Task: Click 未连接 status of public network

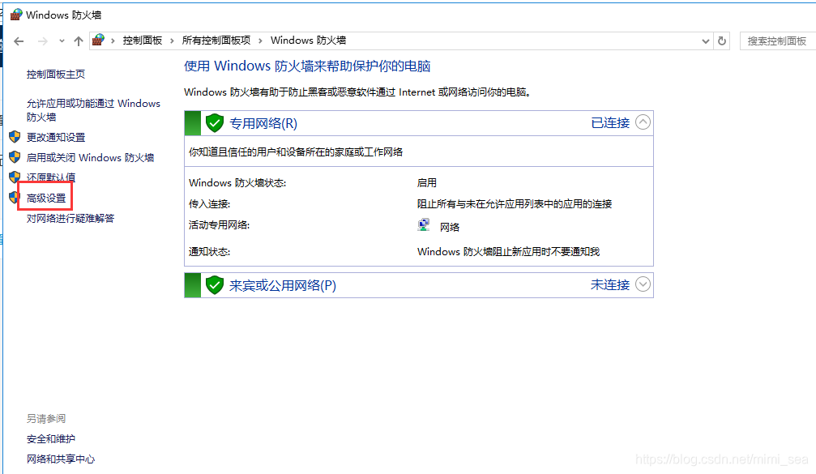Action: pos(610,284)
